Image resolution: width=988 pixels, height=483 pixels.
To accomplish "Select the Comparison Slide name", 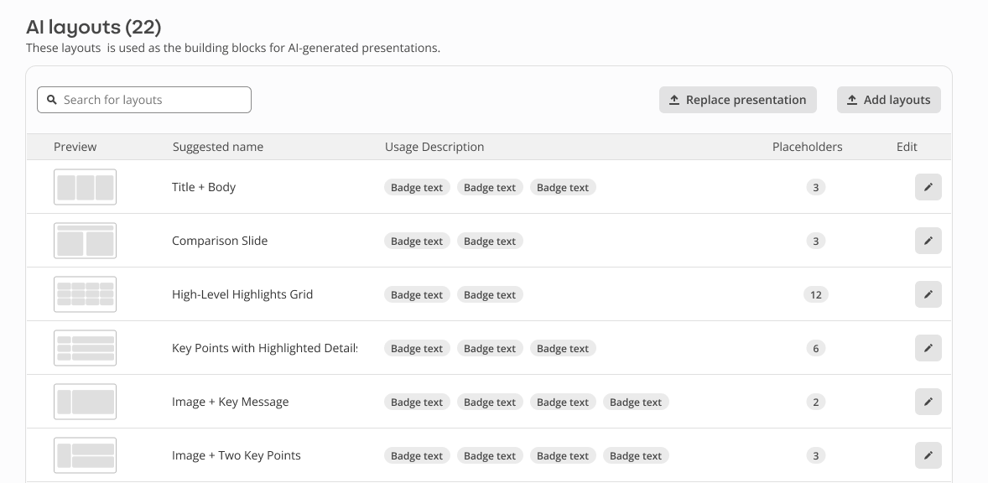I will click(x=220, y=241).
